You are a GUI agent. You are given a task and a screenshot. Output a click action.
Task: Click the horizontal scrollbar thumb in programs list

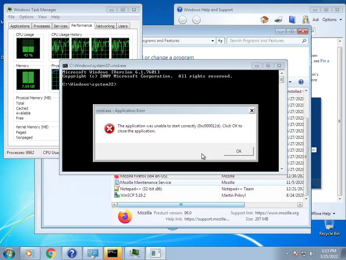(181, 204)
